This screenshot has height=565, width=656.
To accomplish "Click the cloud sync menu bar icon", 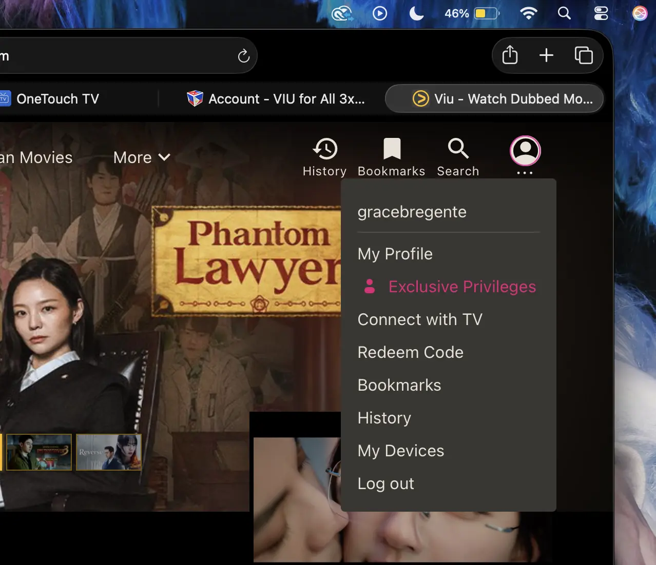I will pyautogui.click(x=342, y=13).
